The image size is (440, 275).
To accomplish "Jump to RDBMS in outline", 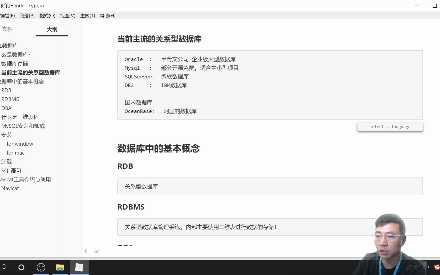I will pyautogui.click(x=10, y=99).
